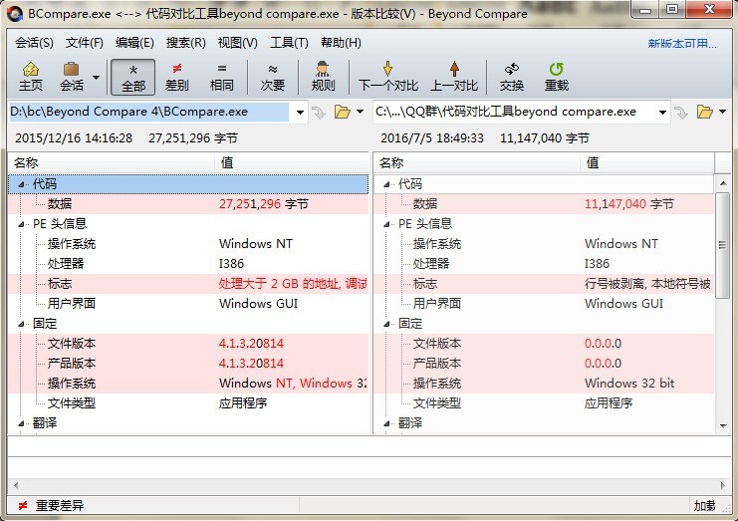
Task: Collapse the left 固定 tree node
Action: (21, 324)
